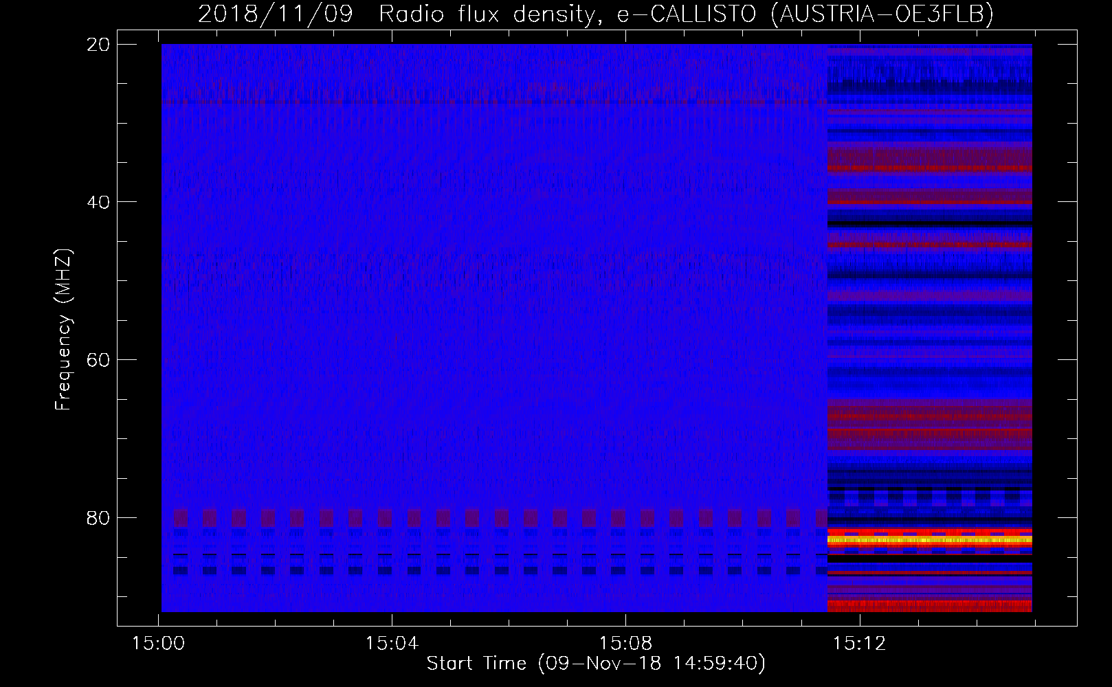The width and height of the screenshot is (1112, 687).
Task: Click the '15:08' time tick label
Action: point(625,644)
